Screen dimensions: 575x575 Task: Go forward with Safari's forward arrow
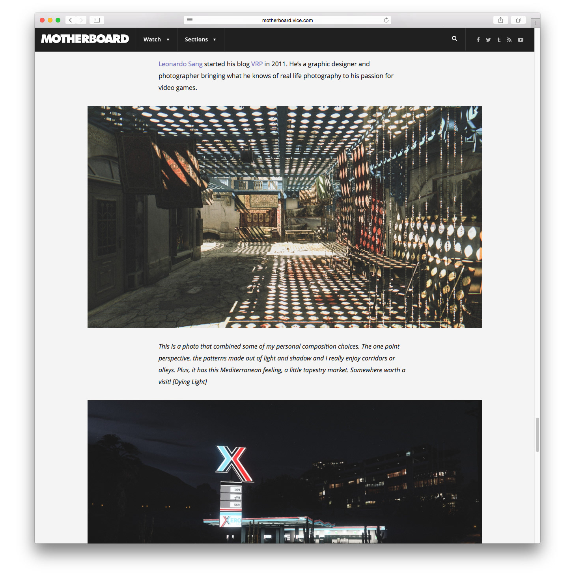click(x=81, y=20)
